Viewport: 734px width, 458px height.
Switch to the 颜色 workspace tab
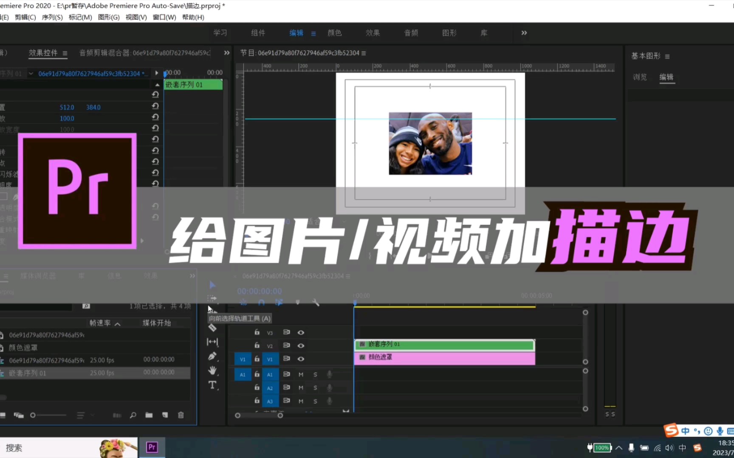coord(334,33)
